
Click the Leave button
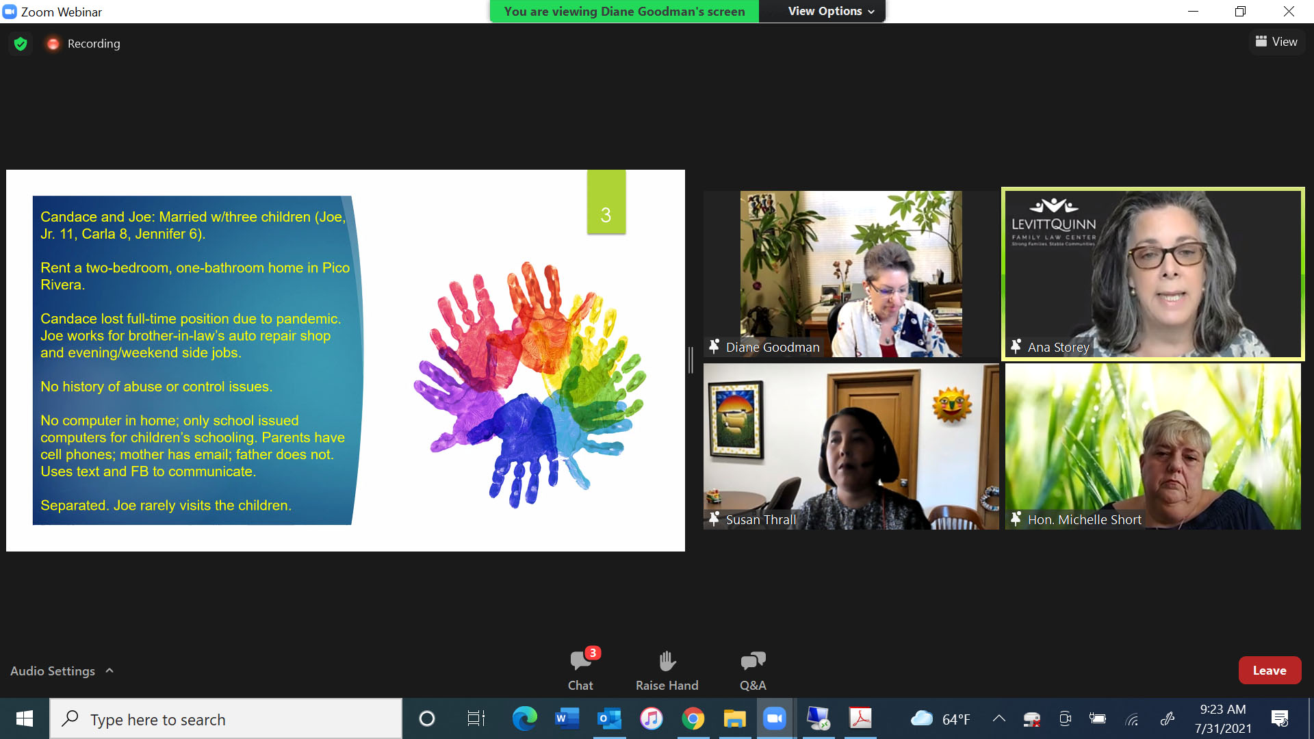coord(1269,671)
